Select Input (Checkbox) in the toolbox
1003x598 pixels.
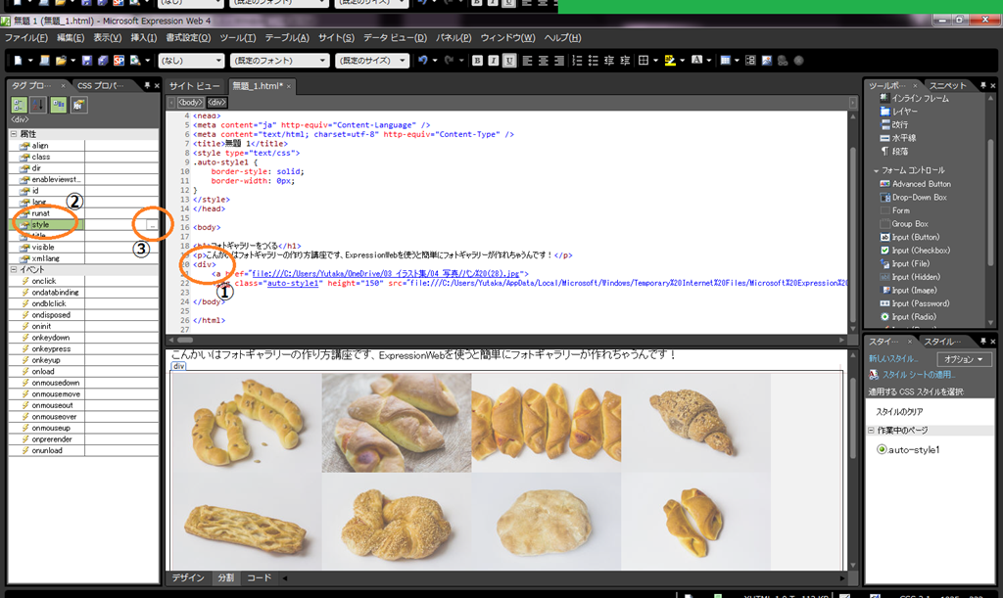tap(921, 251)
